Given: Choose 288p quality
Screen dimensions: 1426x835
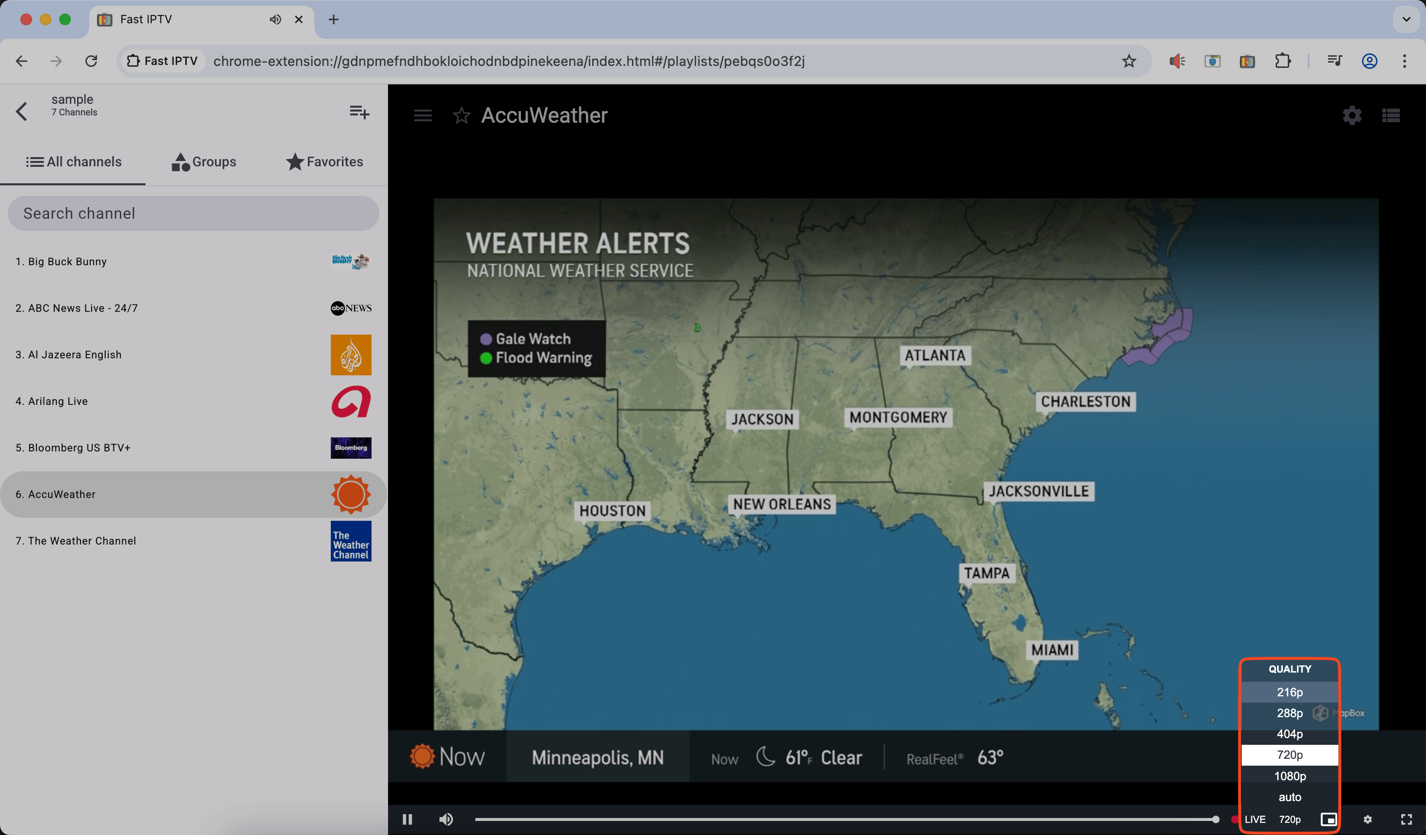Looking at the screenshot, I should coord(1290,713).
